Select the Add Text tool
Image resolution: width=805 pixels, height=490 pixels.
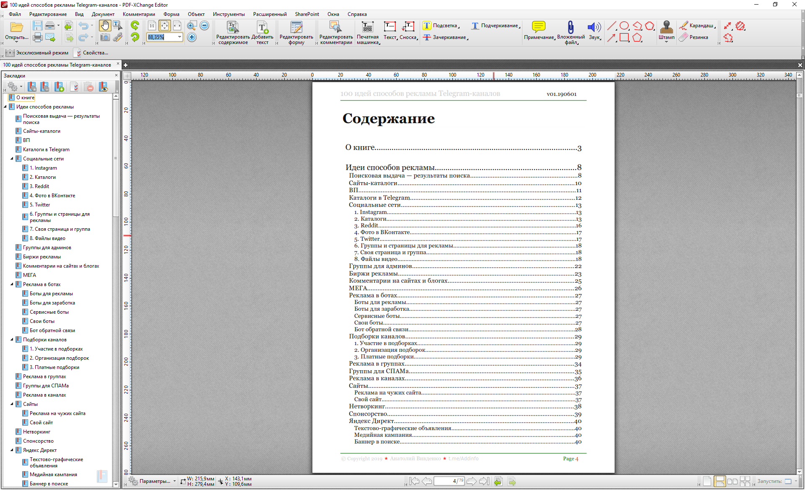pyautogui.click(x=262, y=33)
